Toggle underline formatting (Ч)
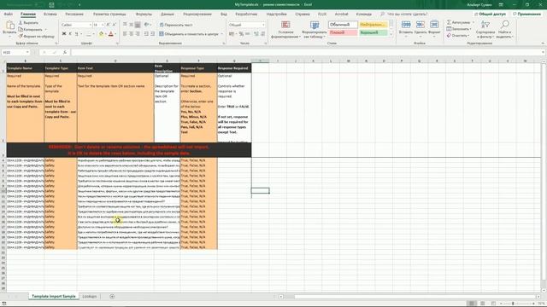 (x=76, y=34)
